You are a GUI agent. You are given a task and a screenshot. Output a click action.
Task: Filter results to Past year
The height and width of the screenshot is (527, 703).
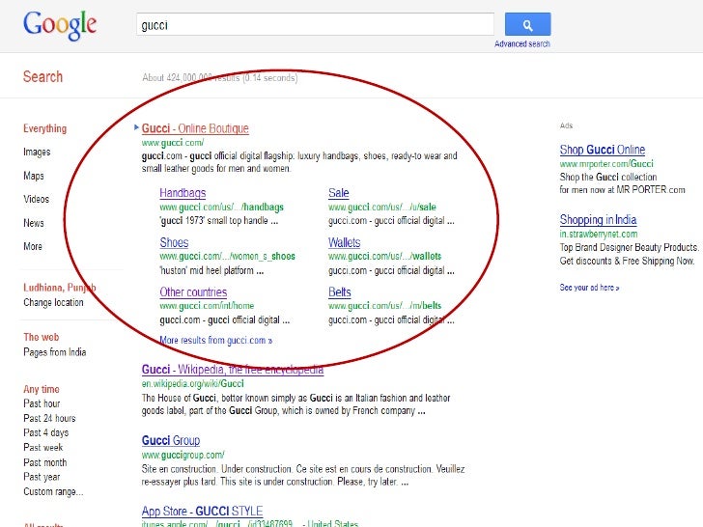coord(42,477)
